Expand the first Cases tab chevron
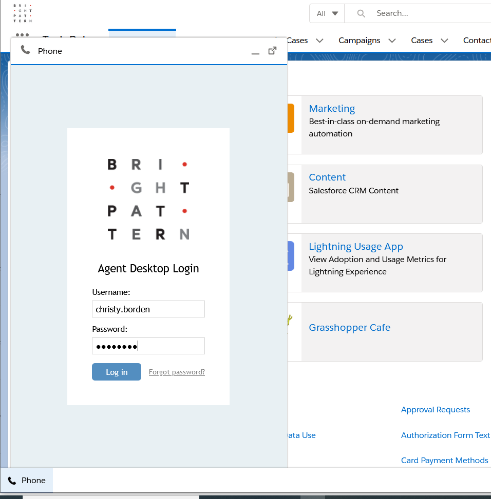The image size is (491, 499). pyautogui.click(x=319, y=41)
